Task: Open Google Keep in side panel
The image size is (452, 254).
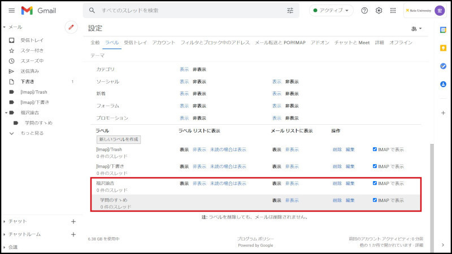Action: click(443, 48)
